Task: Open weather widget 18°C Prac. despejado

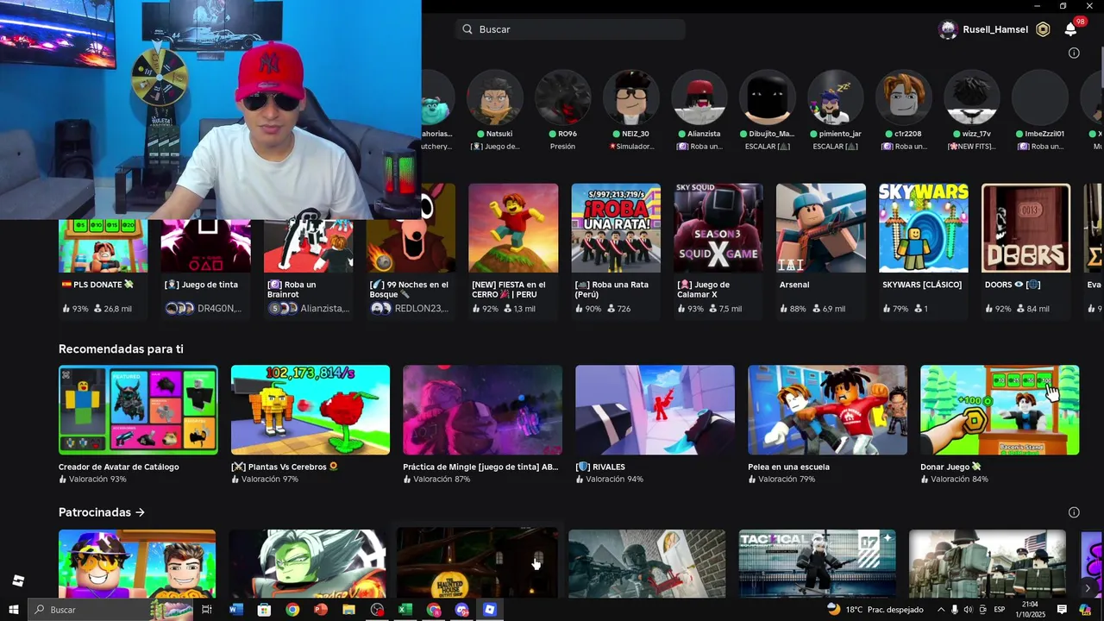Action: click(x=875, y=610)
